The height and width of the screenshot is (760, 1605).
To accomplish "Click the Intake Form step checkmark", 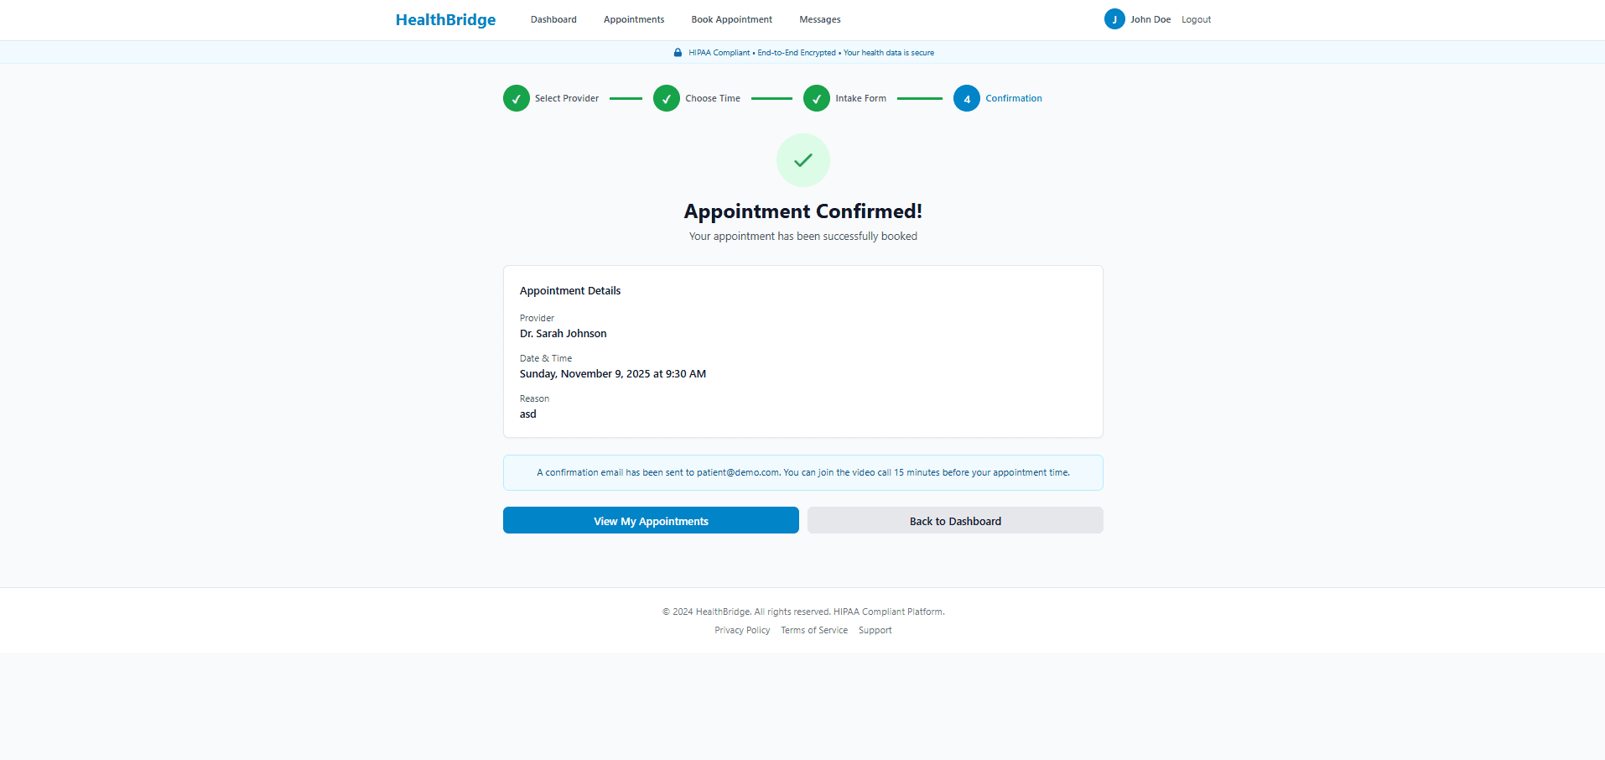I will coord(816,98).
